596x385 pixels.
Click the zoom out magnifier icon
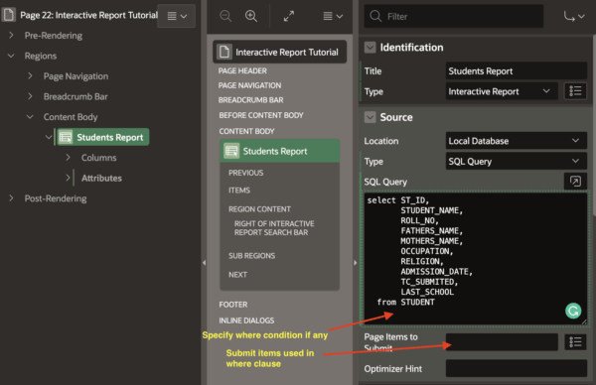pyautogui.click(x=225, y=16)
